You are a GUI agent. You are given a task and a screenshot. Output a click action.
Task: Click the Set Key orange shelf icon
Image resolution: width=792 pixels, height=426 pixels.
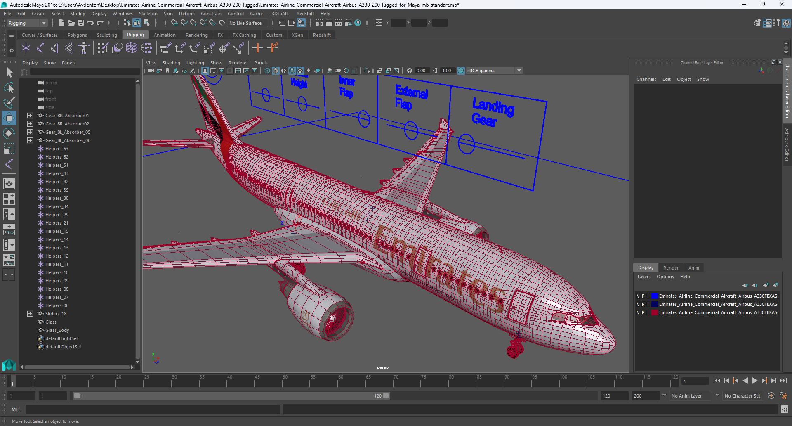point(258,48)
